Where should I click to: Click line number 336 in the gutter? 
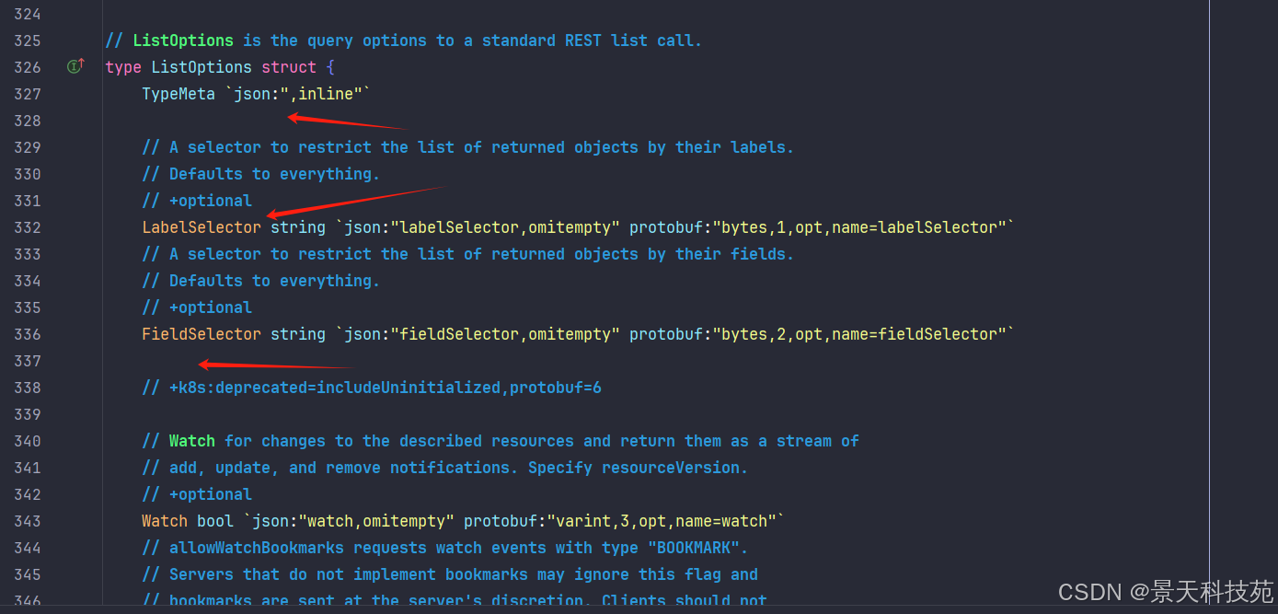(x=28, y=334)
